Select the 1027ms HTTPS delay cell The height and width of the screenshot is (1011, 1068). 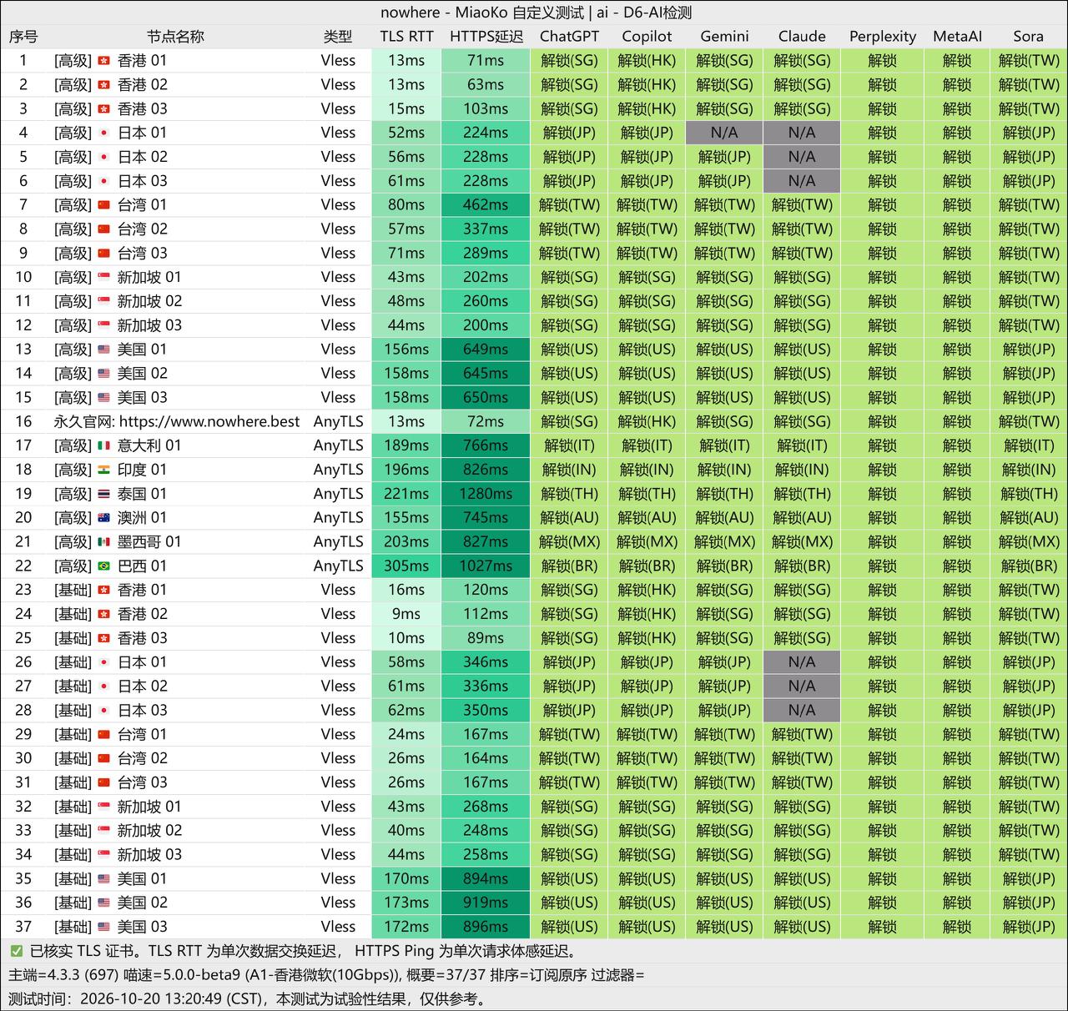(x=486, y=566)
